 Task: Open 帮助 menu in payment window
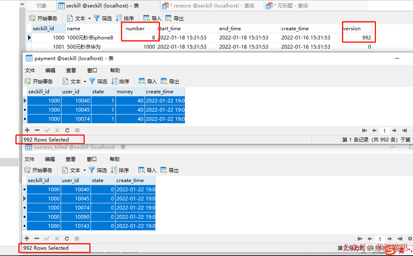coord(115,70)
